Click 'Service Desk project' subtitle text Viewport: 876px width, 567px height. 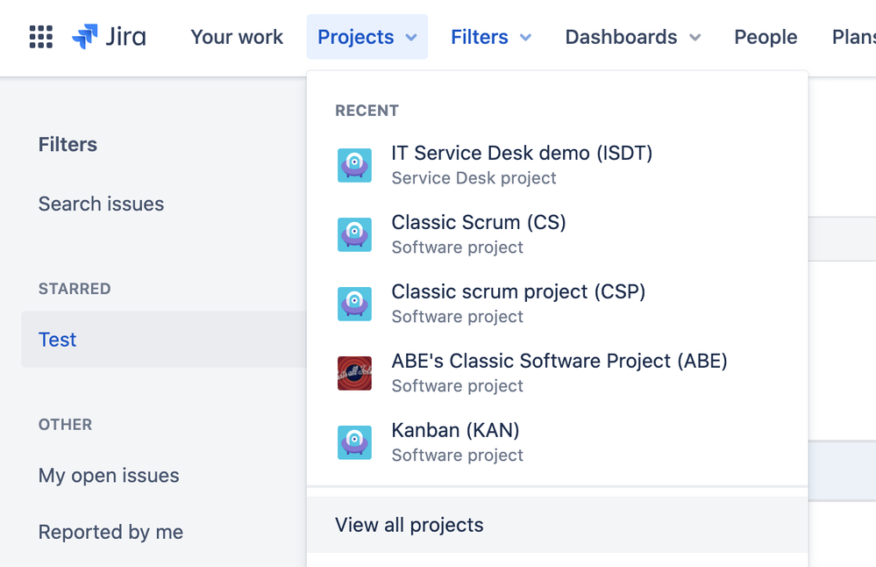[474, 178]
